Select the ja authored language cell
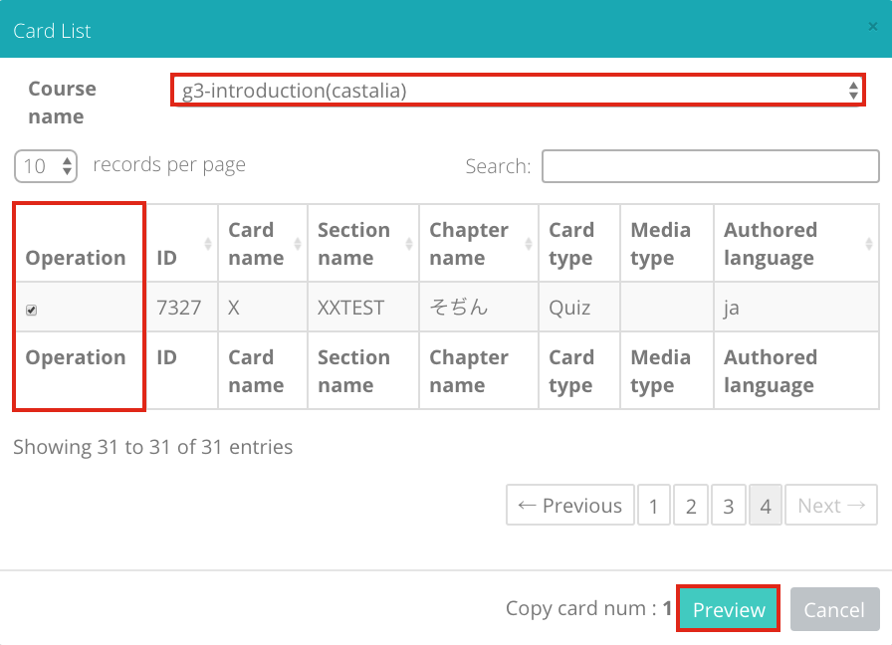 pos(796,308)
